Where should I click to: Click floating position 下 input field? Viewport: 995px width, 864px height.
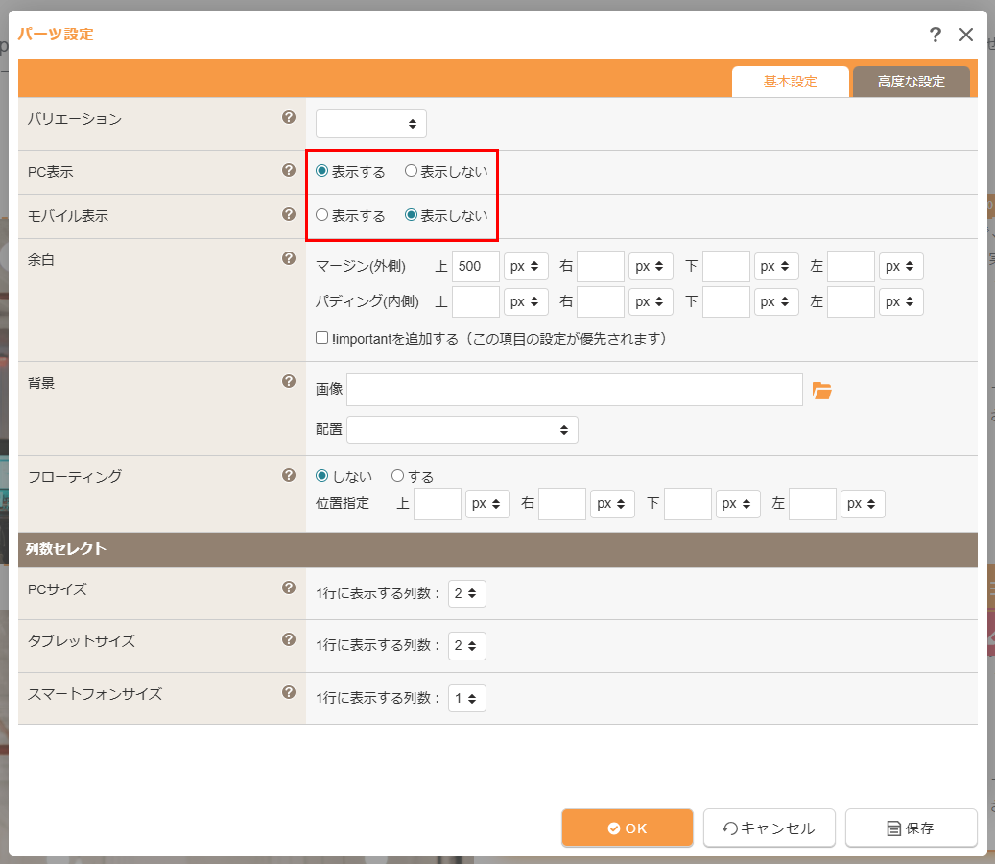(x=688, y=503)
